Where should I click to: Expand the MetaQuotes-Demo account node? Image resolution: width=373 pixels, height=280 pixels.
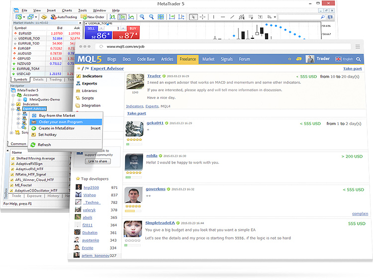coord(19,99)
